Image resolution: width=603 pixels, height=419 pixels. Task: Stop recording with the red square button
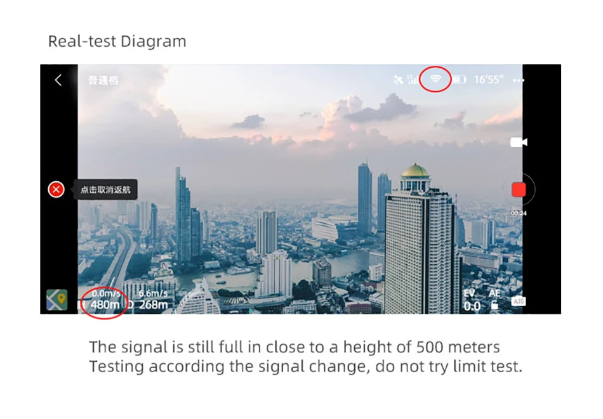[x=519, y=190]
